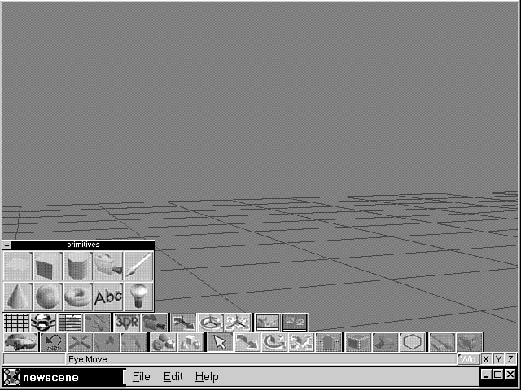Collapse the primitives panel with minus button

pos(7,245)
